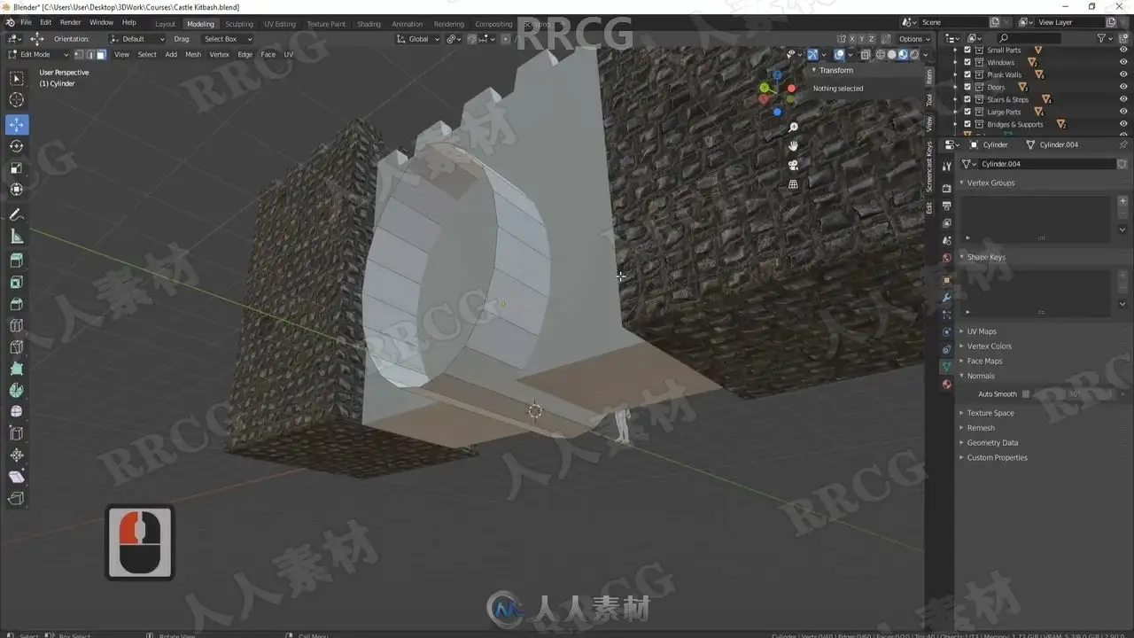Image resolution: width=1134 pixels, height=638 pixels.
Task: Open the Drag Select Box dropdown
Action: [227, 39]
